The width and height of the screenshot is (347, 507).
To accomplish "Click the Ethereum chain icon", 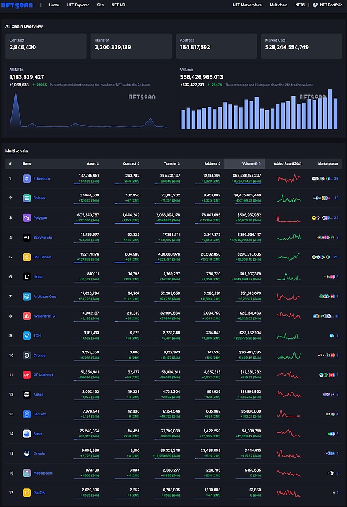I will coord(27,178).
